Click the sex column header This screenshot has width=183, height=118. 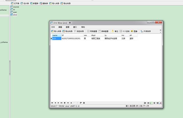[87, 35]
